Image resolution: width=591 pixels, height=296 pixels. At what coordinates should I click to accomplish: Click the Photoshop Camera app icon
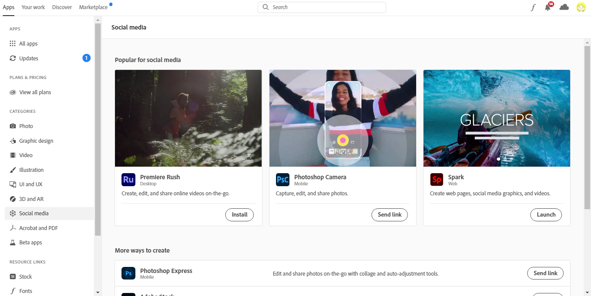282,180
